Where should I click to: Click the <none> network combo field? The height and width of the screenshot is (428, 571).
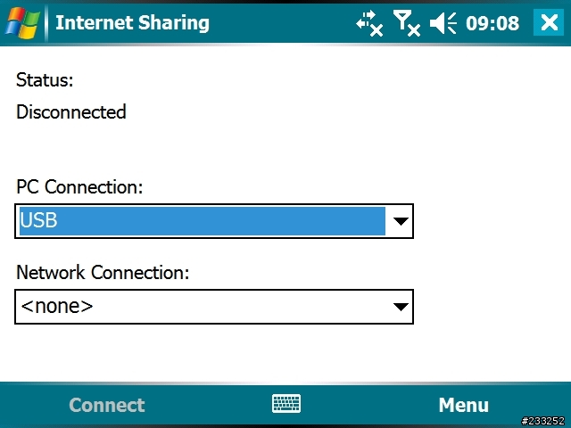point(214,307)
